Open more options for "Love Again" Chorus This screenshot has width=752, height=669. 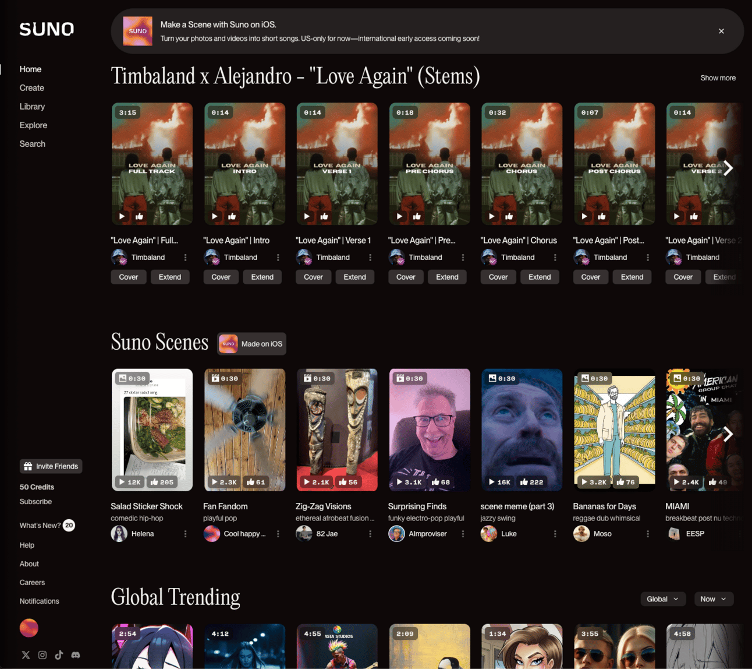point(555,258)
